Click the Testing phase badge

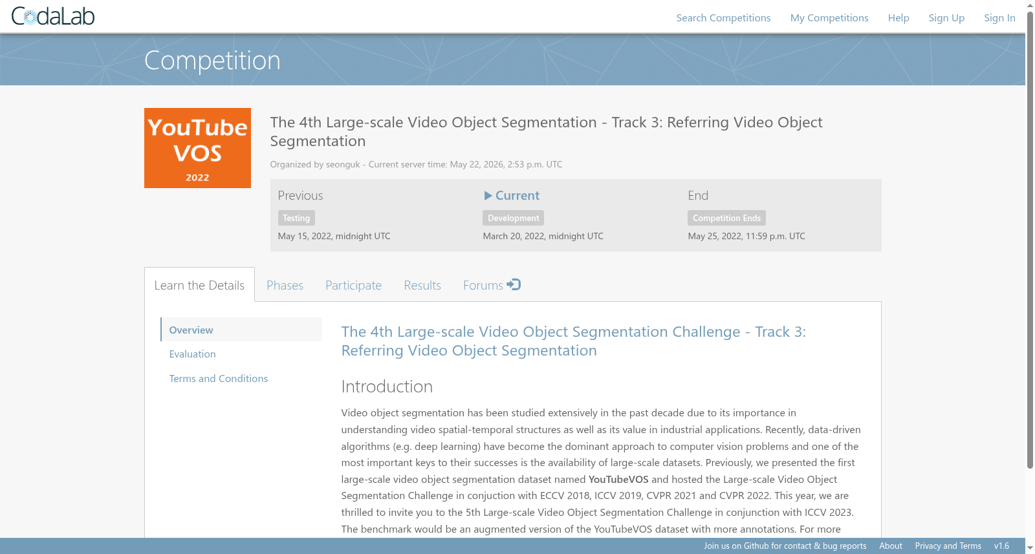296,218
